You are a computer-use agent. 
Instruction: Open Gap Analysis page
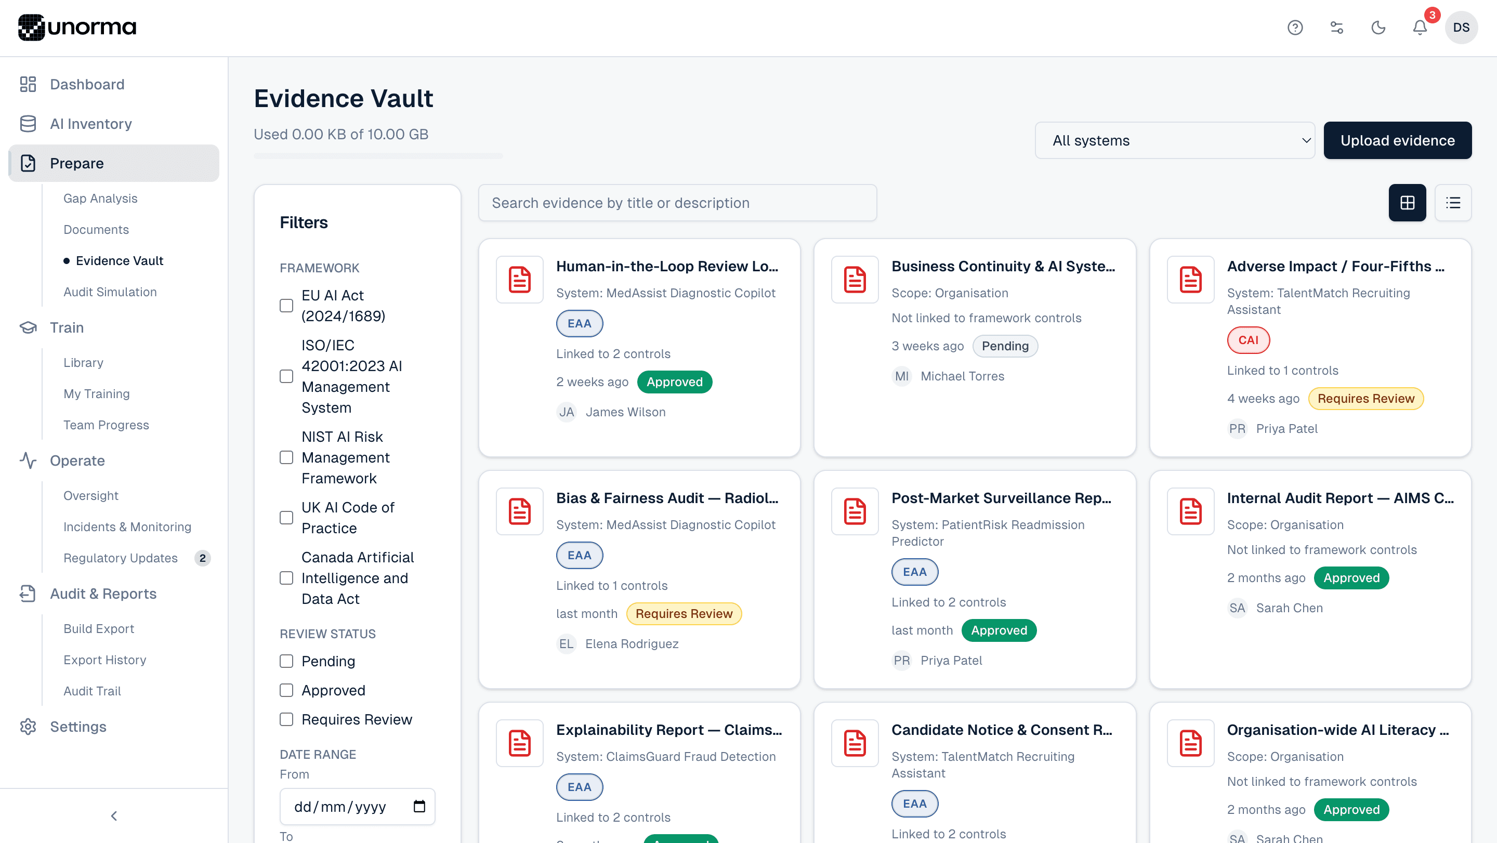100,199
